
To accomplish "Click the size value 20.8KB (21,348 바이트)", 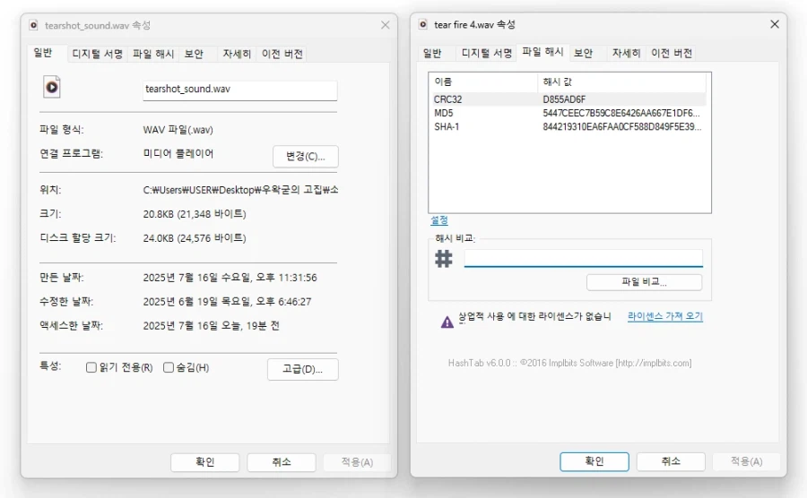I will (x=195, y=214).
